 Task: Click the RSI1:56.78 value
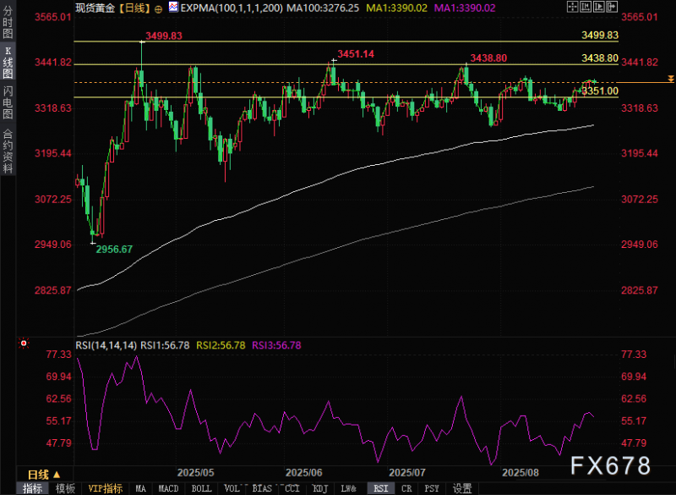[165, 345]
